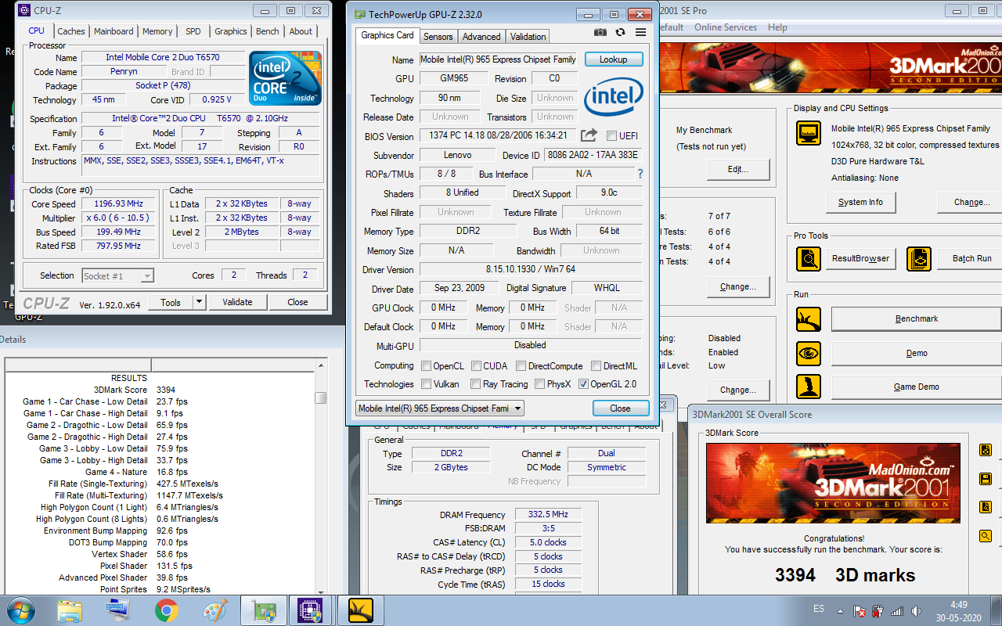Click the Details results scrollbar thumb
This screenshot has width=1002, height=626.
click(x=321, y=398)
